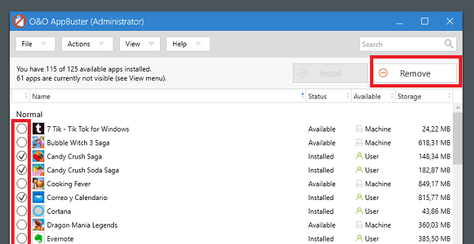Click Installed status for Correo y Calendario
Image resolution: width=474 pixels, height=244 pixels.
tap(321, 197)
